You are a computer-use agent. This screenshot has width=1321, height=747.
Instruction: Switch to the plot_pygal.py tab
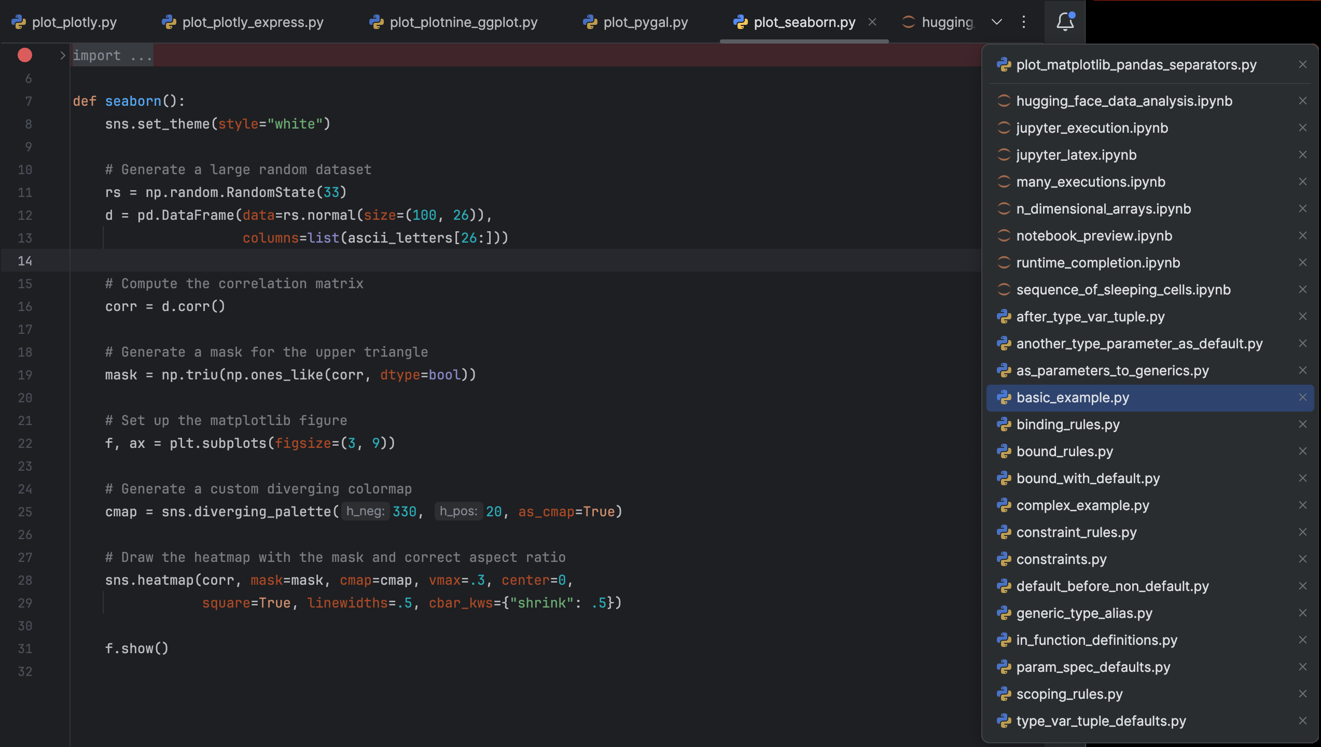645,22
